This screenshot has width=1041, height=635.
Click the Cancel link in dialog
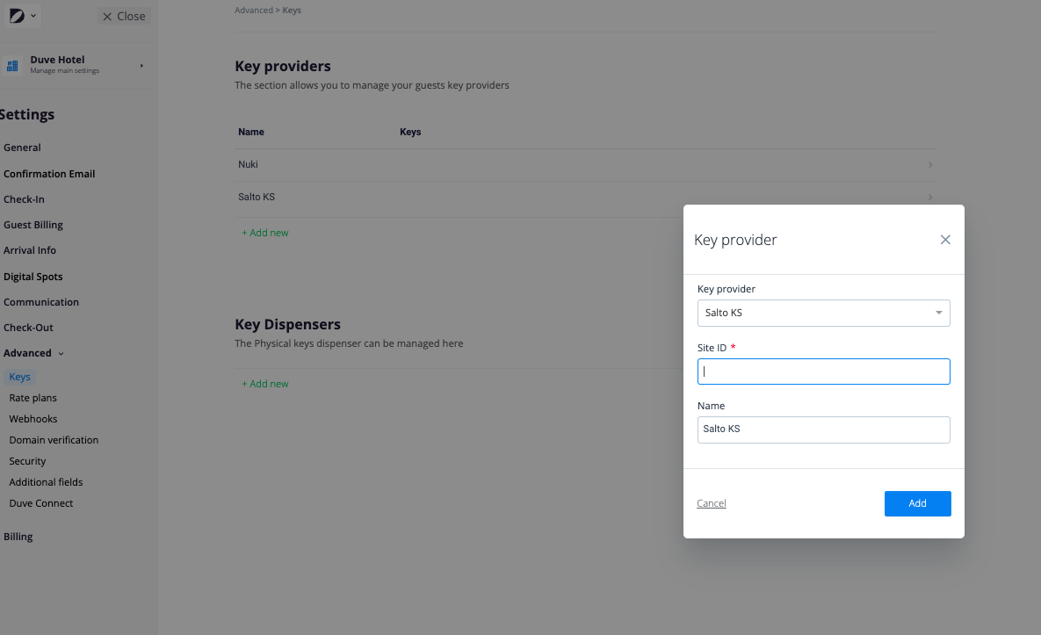coord(711,503)
